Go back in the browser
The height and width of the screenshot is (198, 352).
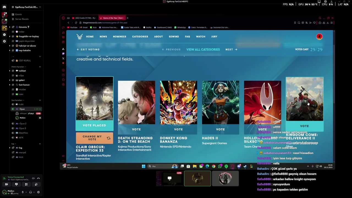pos(68,23)
